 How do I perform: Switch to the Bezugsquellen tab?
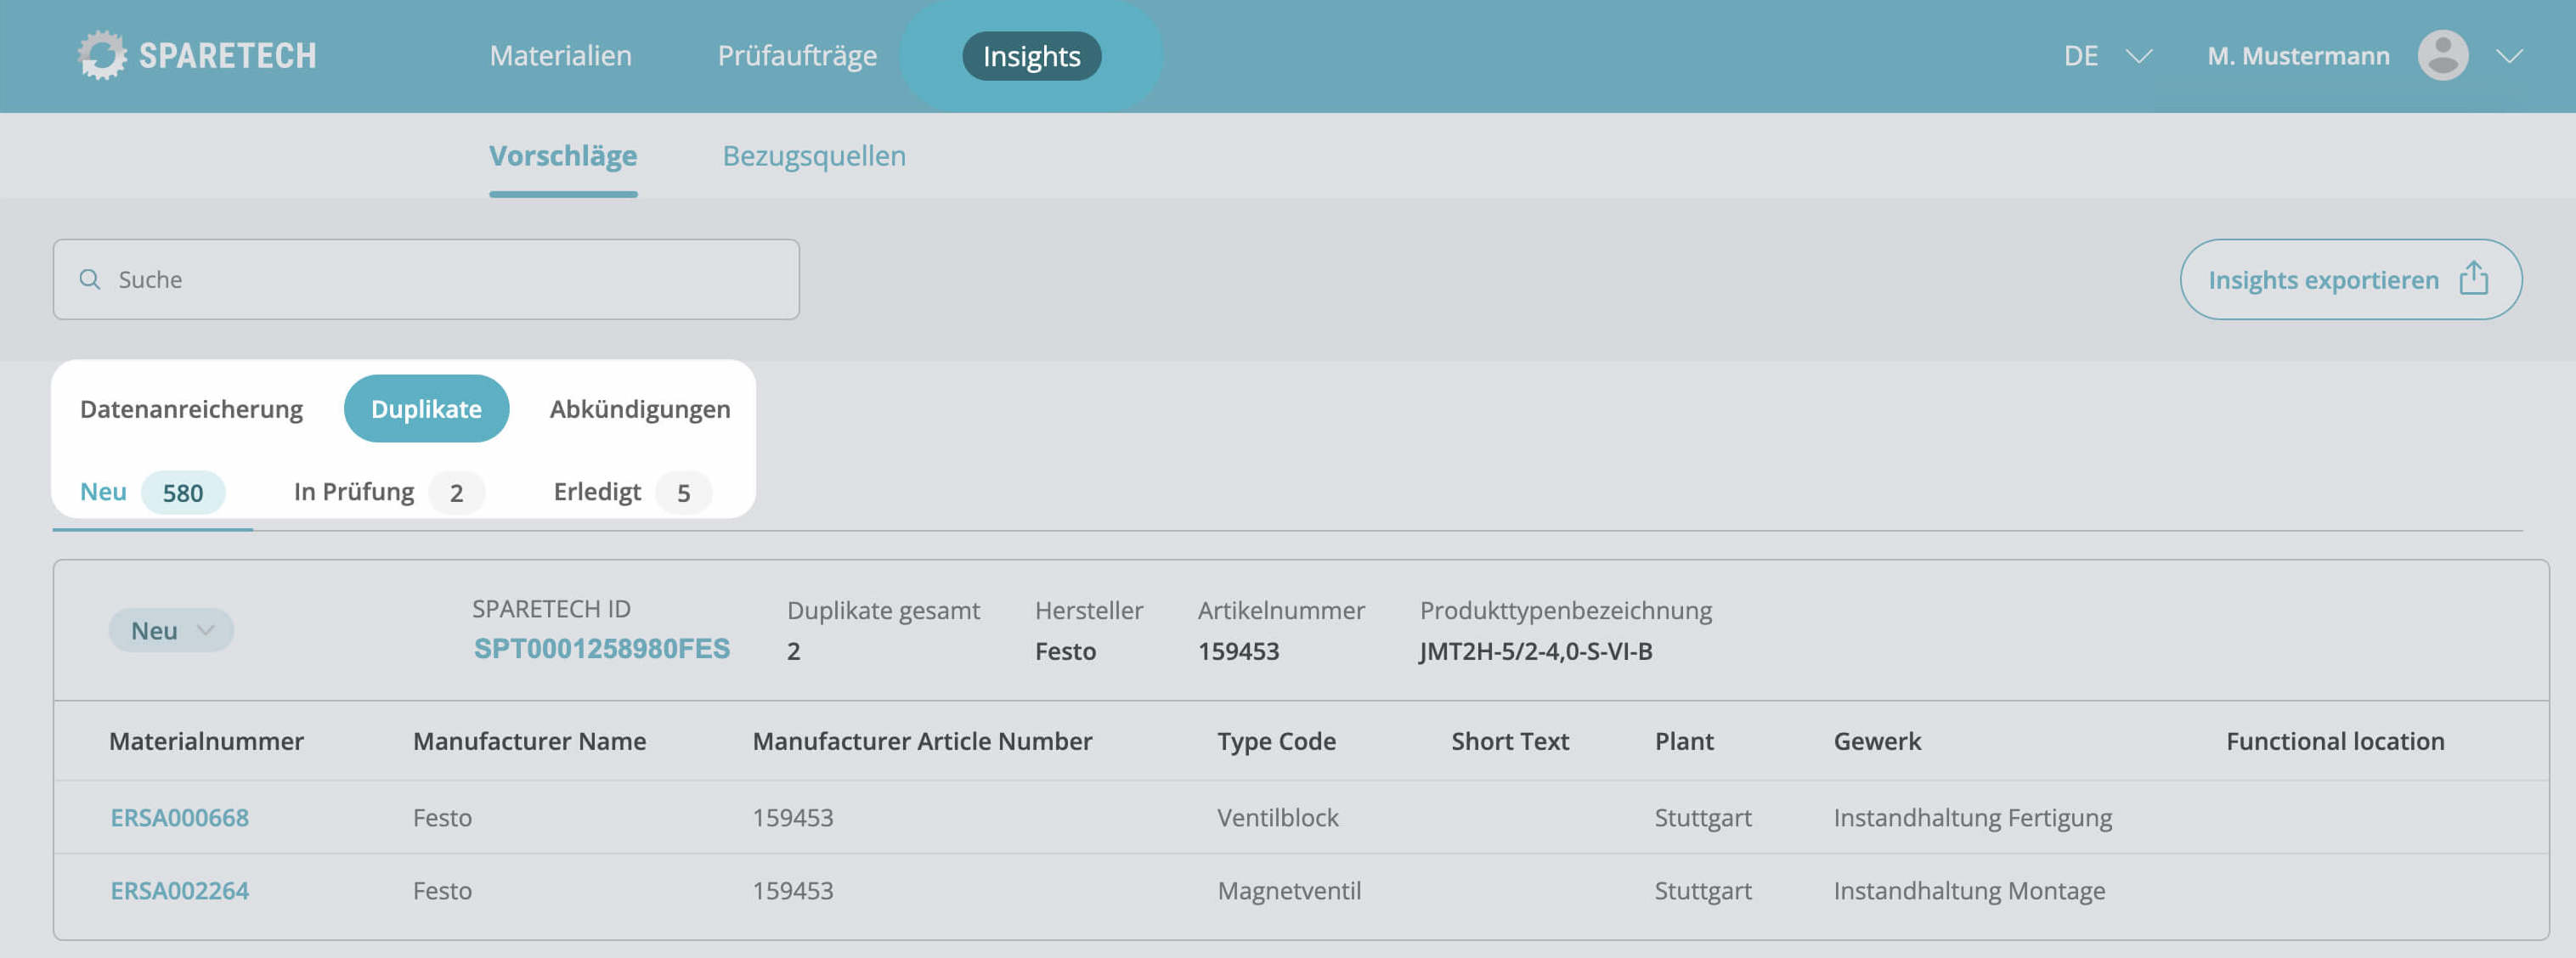point(814,156)
